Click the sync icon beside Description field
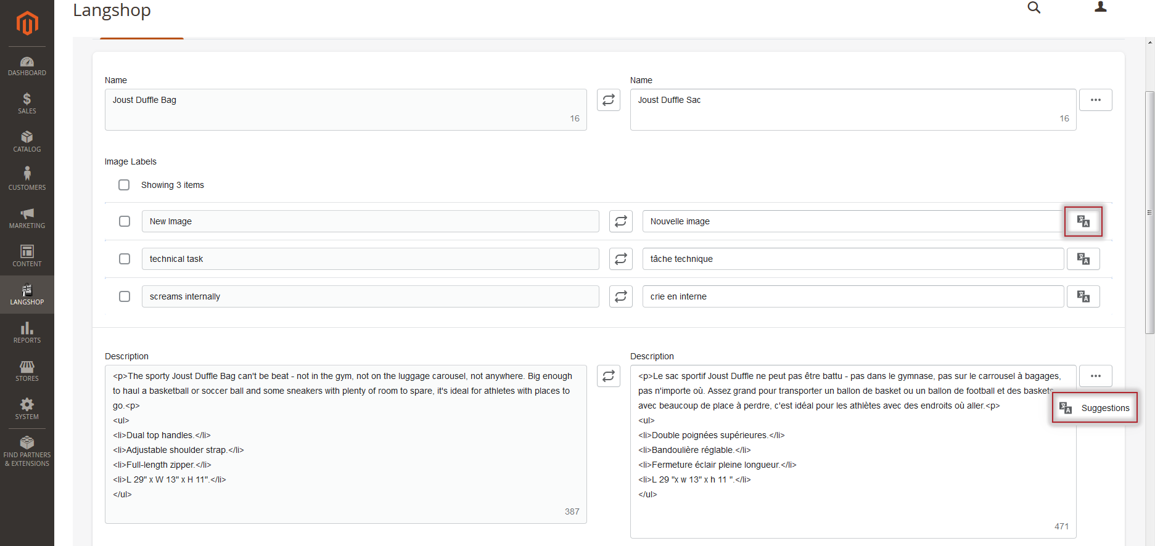Screen dimensions: 1155x546 609,376
